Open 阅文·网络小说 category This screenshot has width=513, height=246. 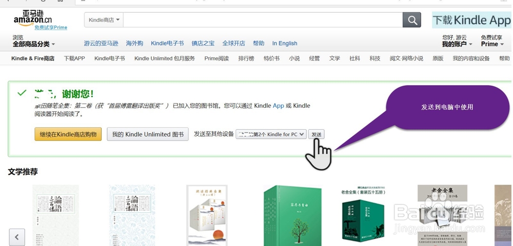pos(406,58)
